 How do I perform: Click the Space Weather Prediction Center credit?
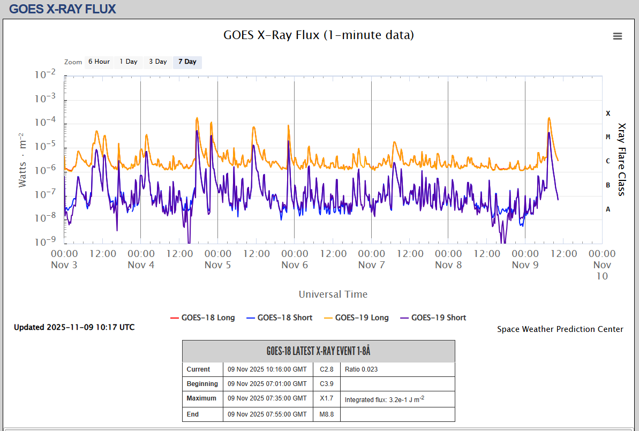tap(560, 329)
